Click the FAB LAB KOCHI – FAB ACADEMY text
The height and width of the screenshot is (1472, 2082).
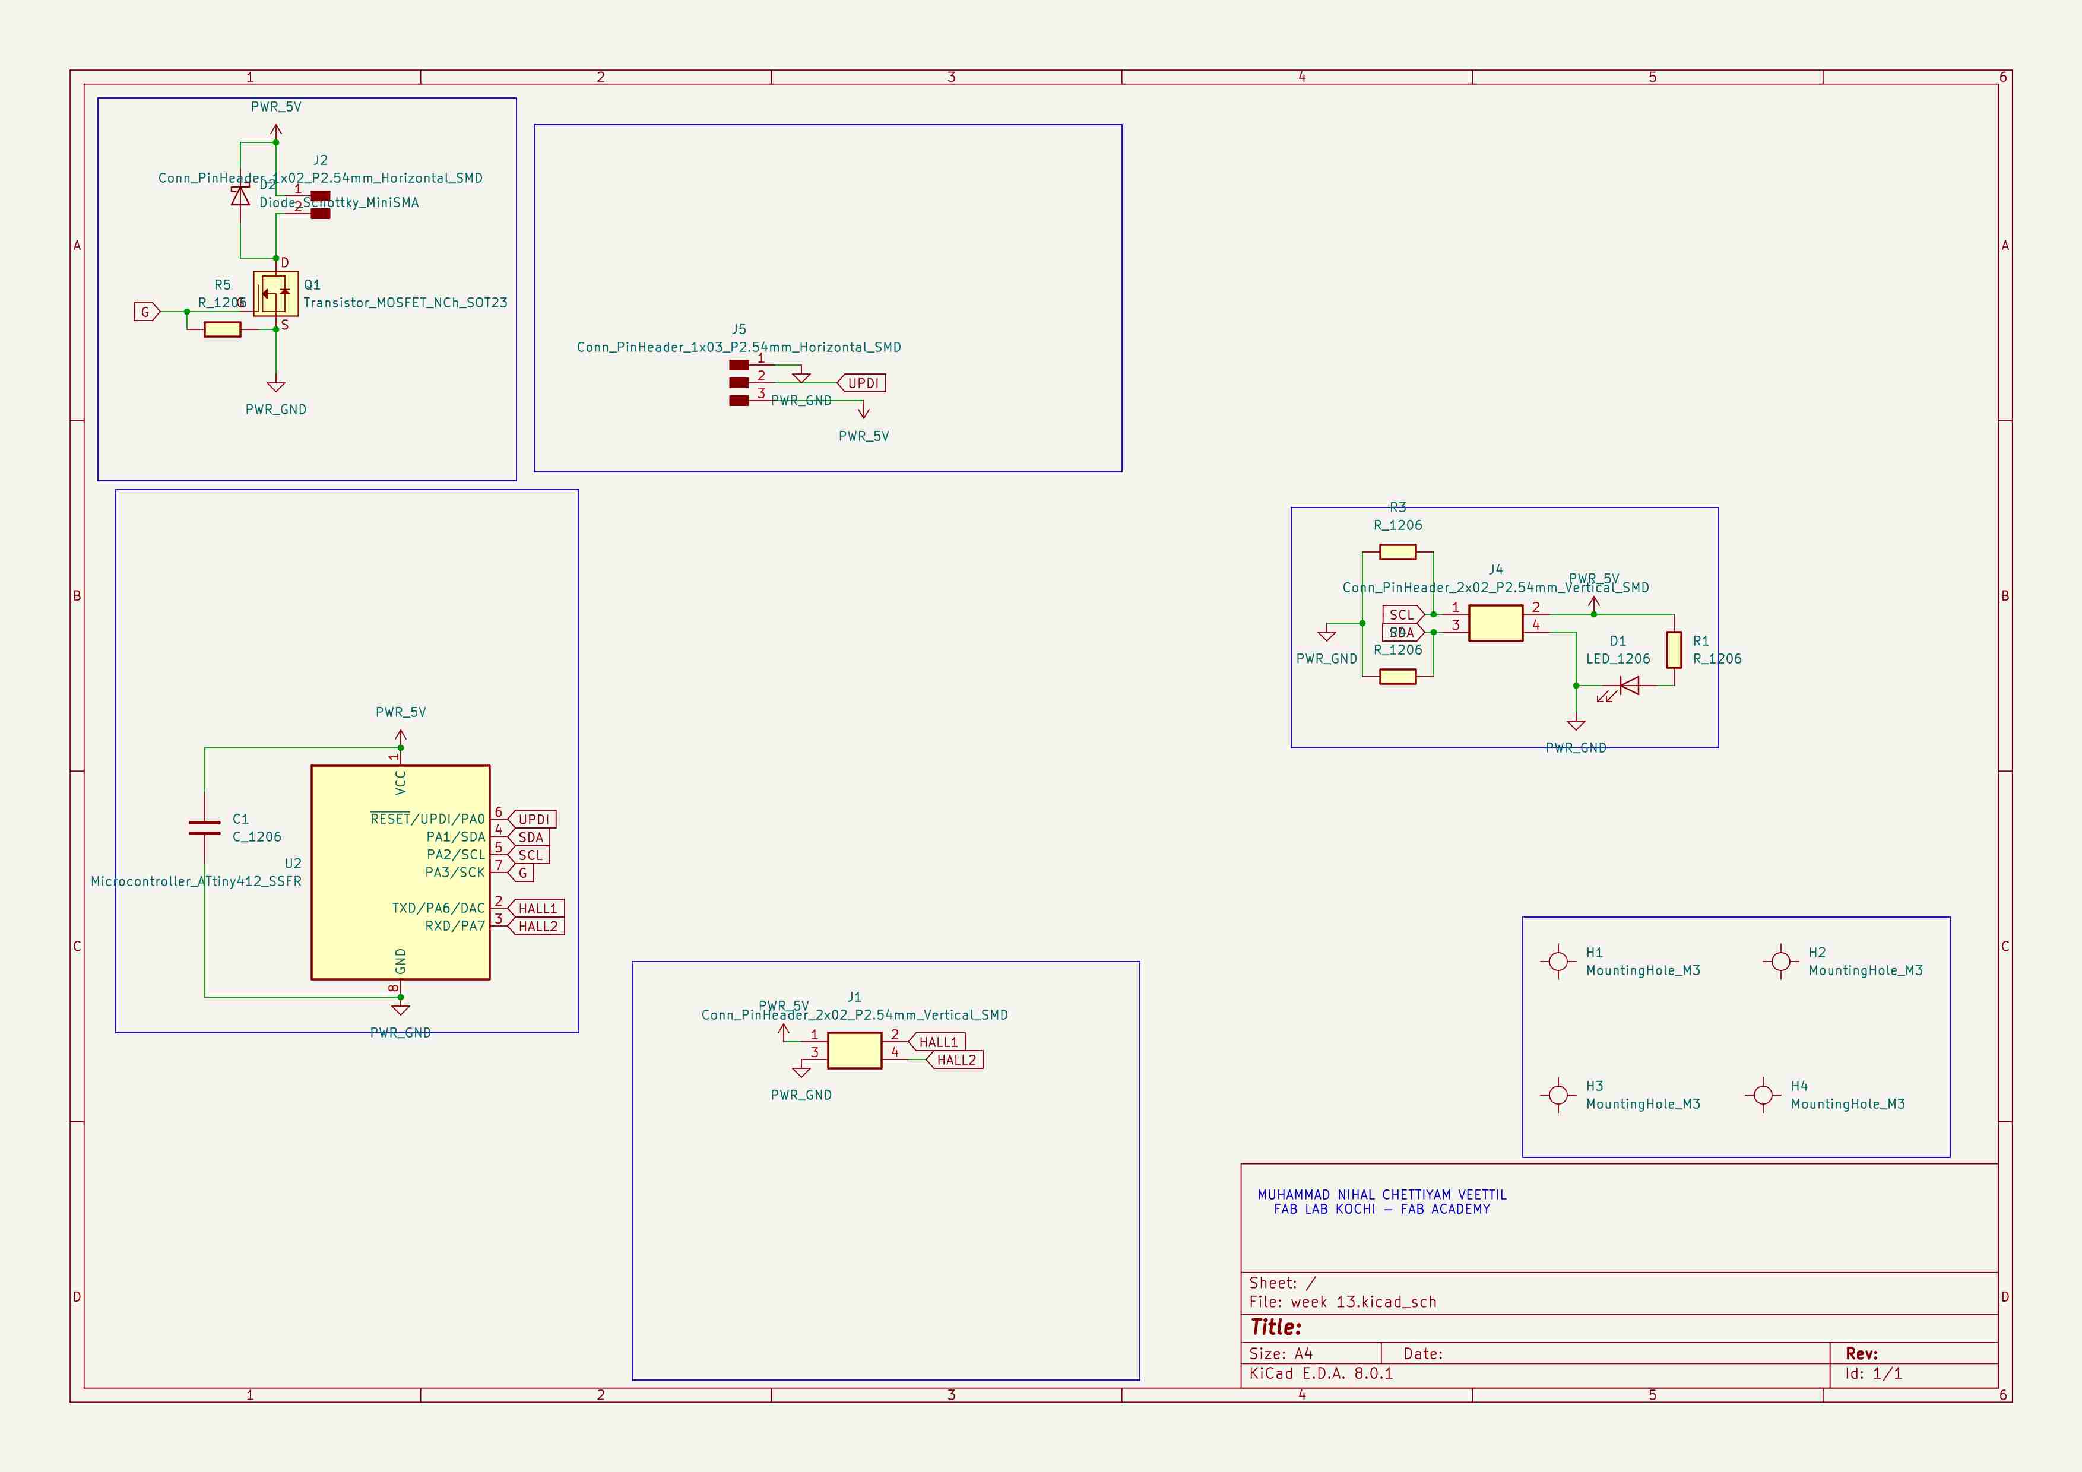1382,1209
